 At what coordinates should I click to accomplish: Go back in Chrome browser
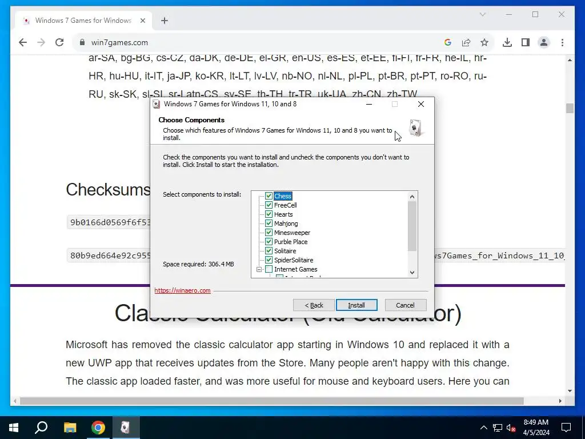(x=23, y=42)
